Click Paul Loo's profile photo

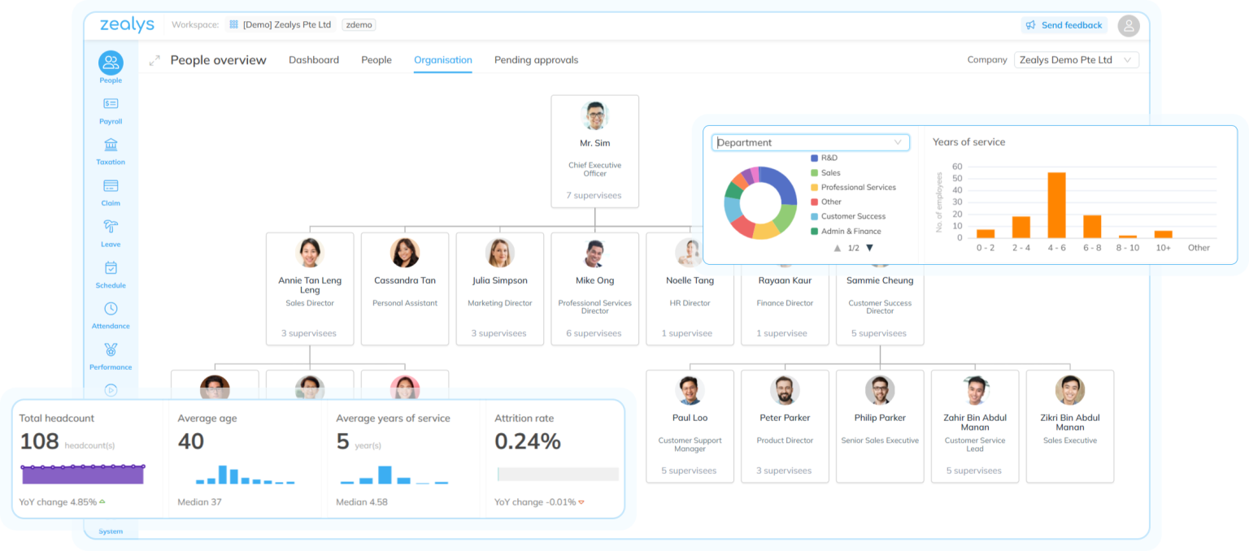(x=690, y=390)
